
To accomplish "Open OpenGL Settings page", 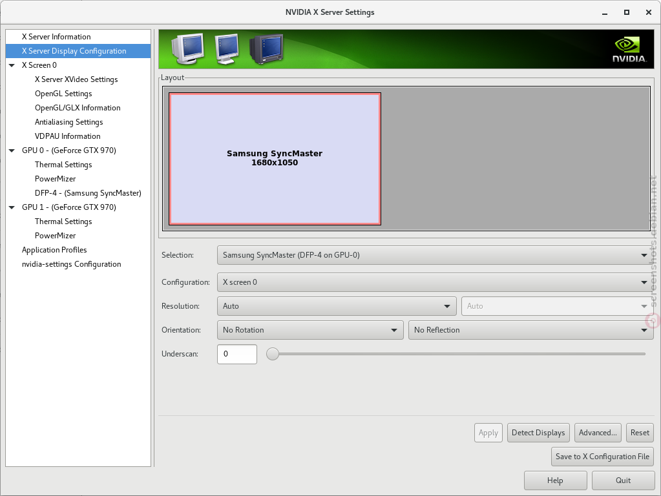I will (x=78, y=94).
